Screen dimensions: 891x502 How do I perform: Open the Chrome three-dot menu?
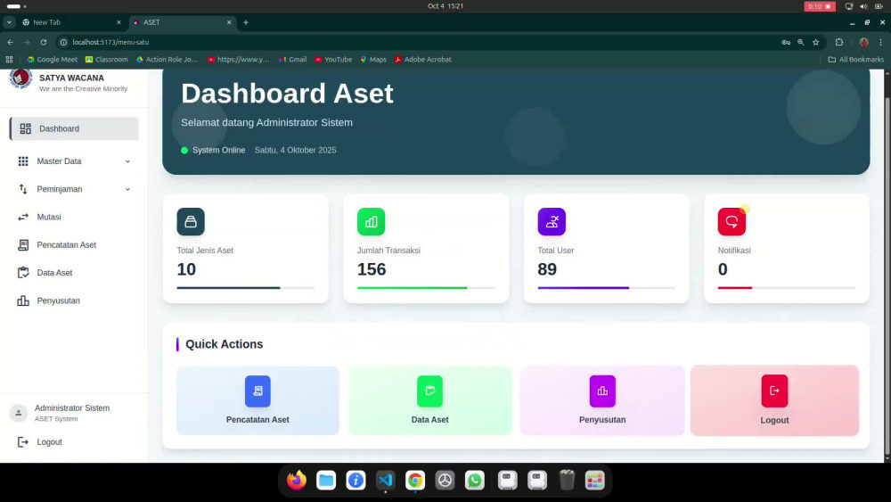[881, 42]
